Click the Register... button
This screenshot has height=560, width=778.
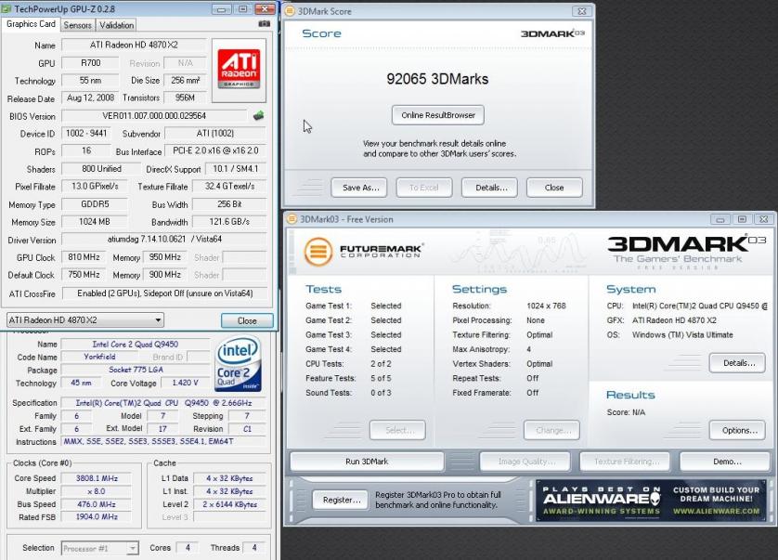341,500
